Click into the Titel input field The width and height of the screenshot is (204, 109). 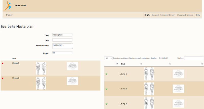pos(62,35)
